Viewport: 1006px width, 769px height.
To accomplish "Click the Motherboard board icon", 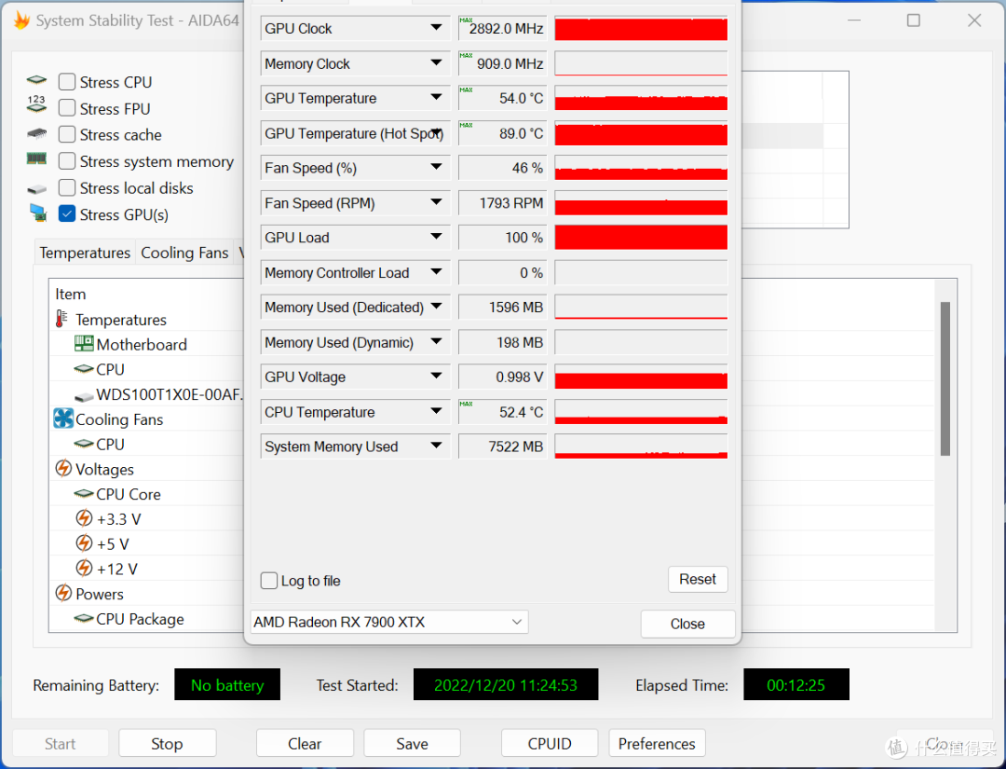I will 84,343.
